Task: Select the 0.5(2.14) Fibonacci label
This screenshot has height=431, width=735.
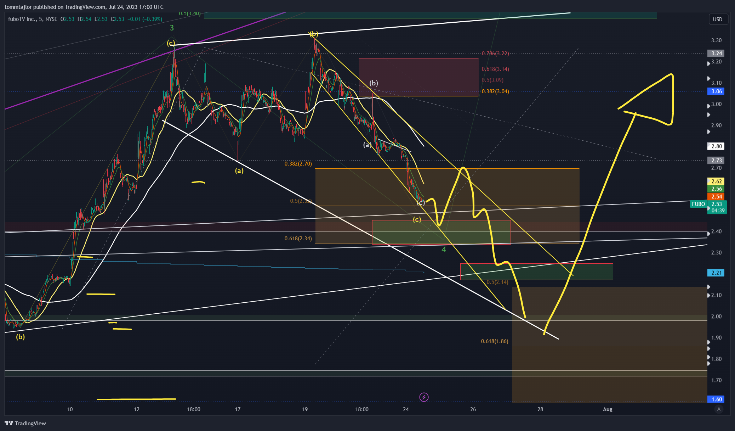Action: pyautogui.click(x=497, y=282)
